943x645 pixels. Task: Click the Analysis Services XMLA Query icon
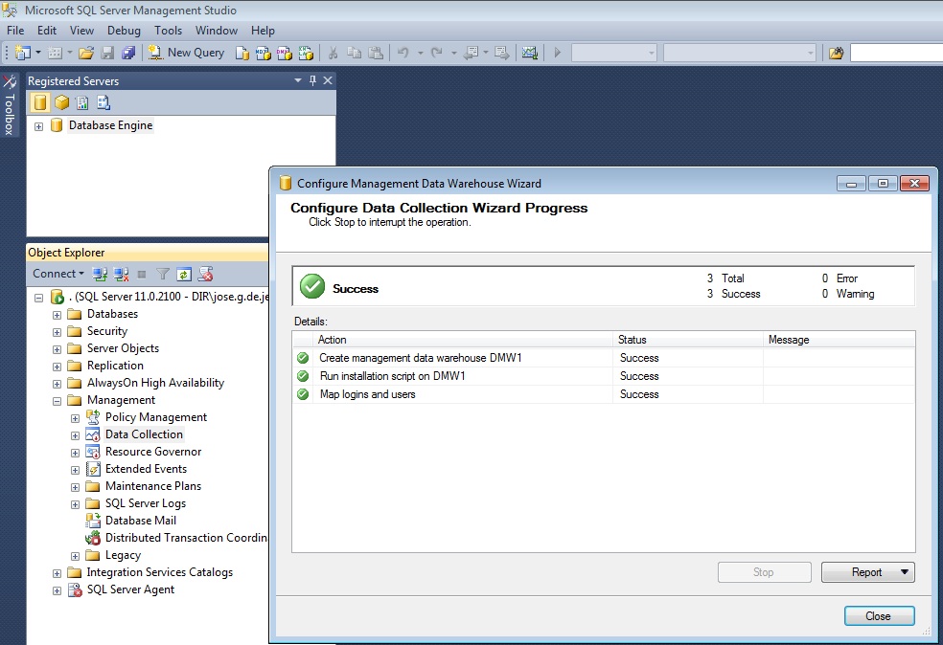(x=306, y=53)
